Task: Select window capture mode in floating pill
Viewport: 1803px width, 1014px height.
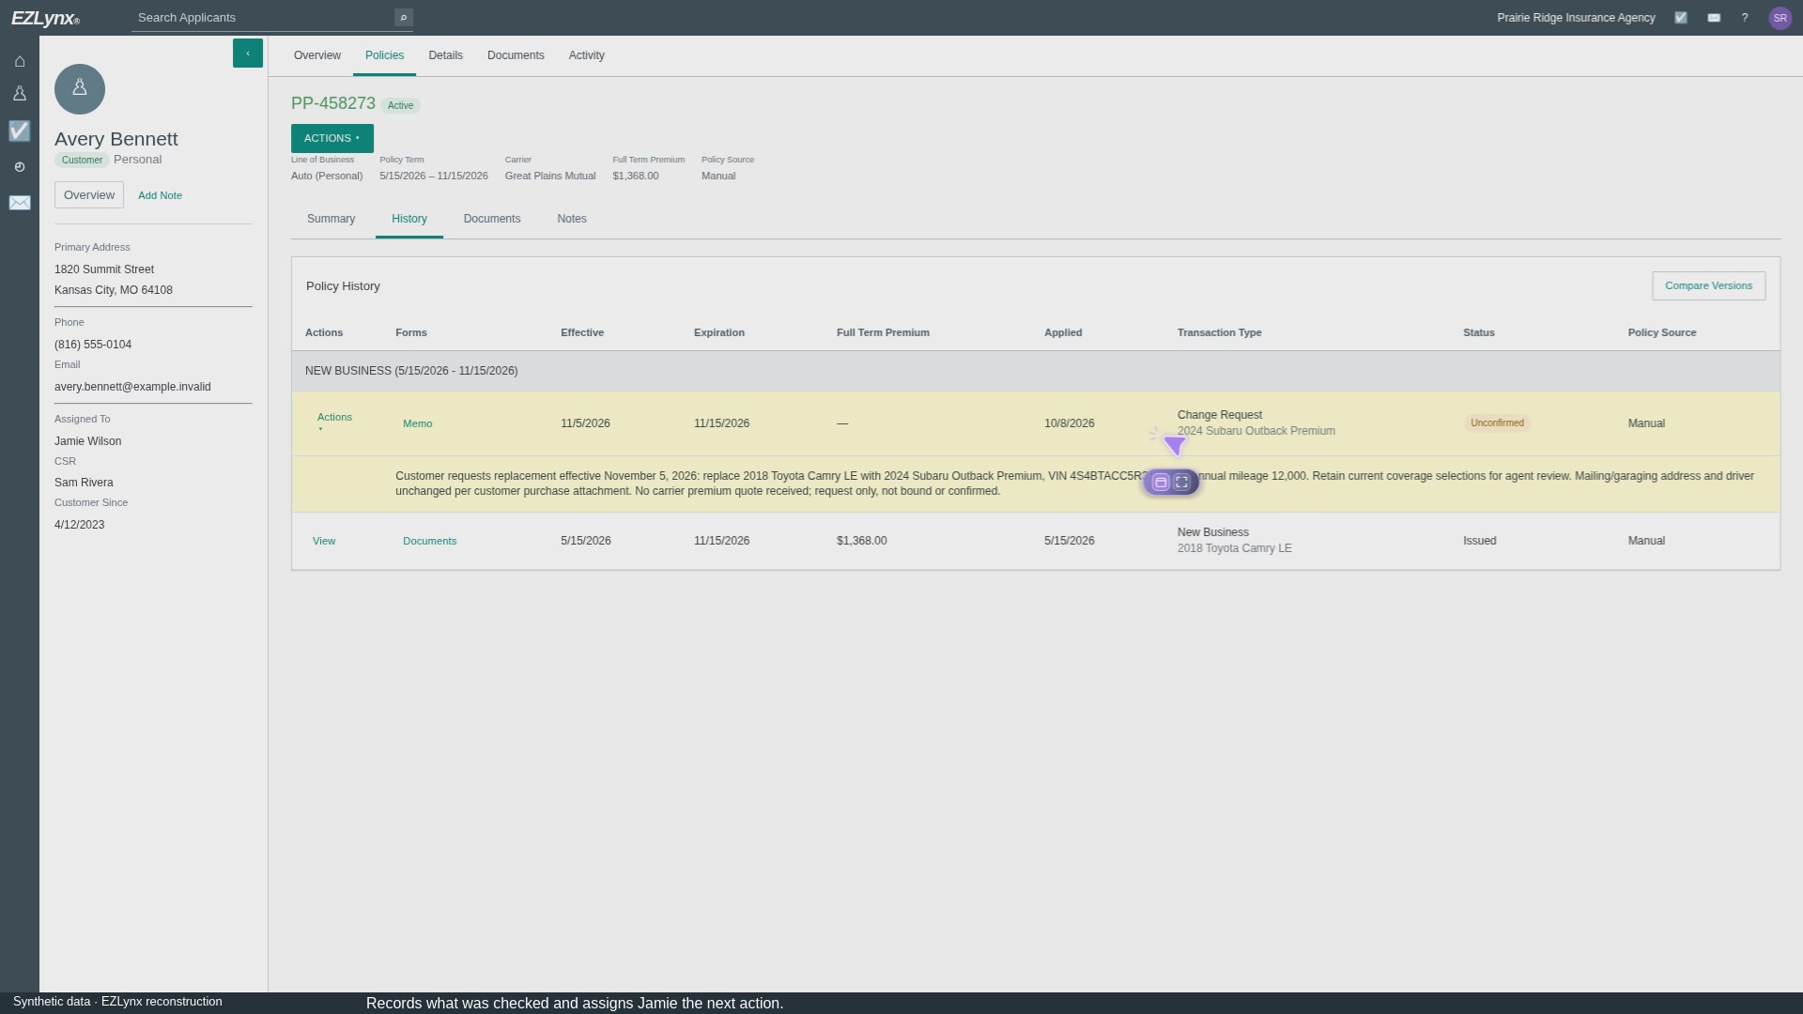Action: coord(1161,483)
